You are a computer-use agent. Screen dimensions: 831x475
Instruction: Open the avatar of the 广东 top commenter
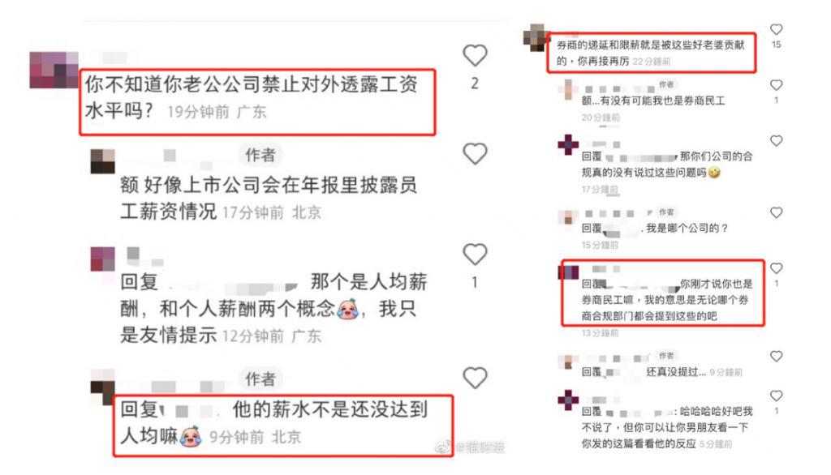click(x=54, y=70)
